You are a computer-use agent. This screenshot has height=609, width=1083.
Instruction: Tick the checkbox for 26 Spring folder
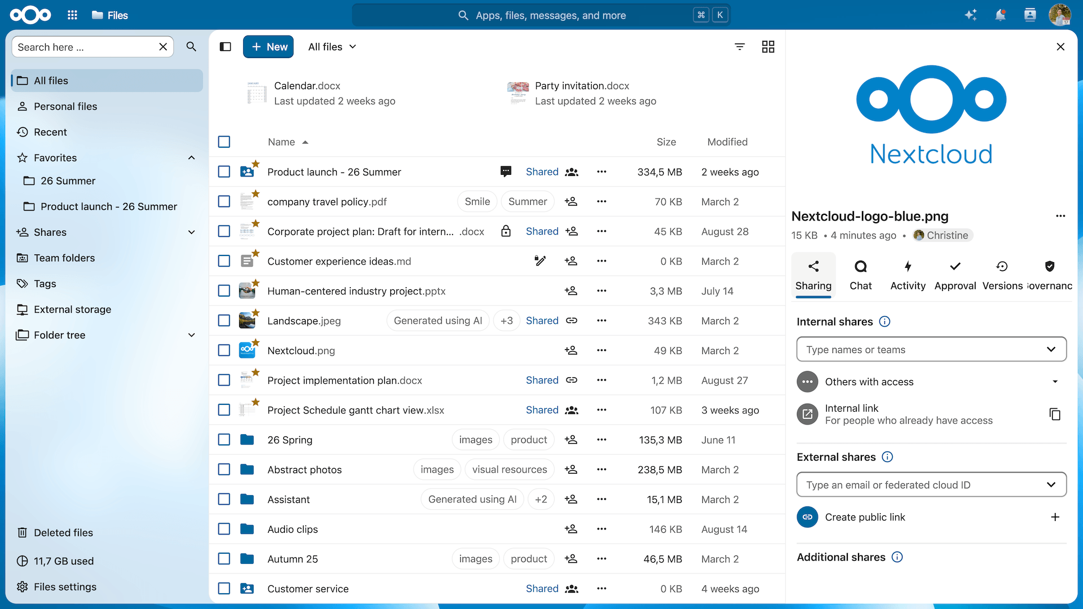[224, 439]
